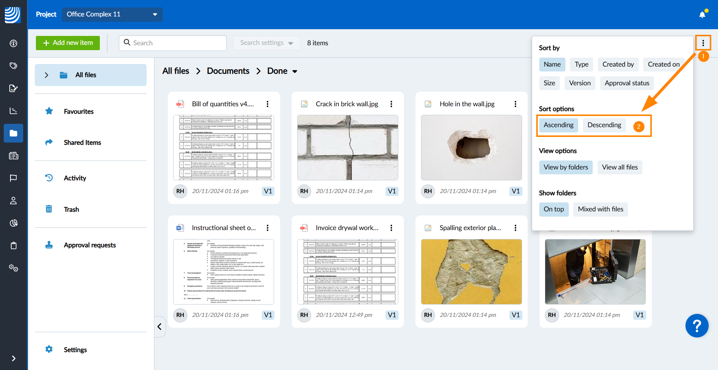Viewport: 718px width, 370px height.
Task: Select Descending sort option
Action: (604, 125)
